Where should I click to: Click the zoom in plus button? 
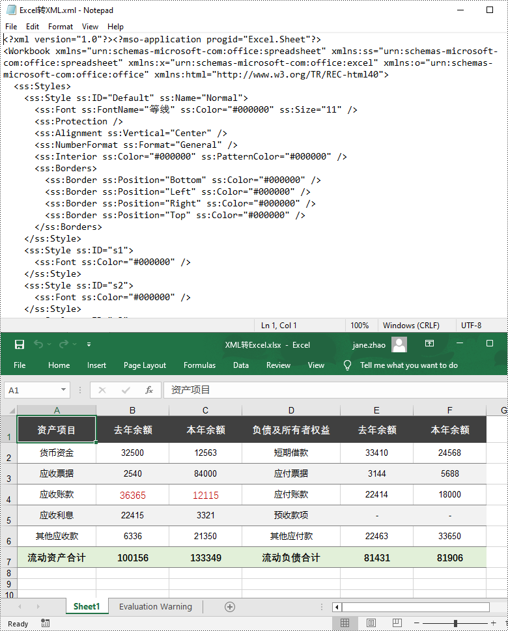pos(494,623)
